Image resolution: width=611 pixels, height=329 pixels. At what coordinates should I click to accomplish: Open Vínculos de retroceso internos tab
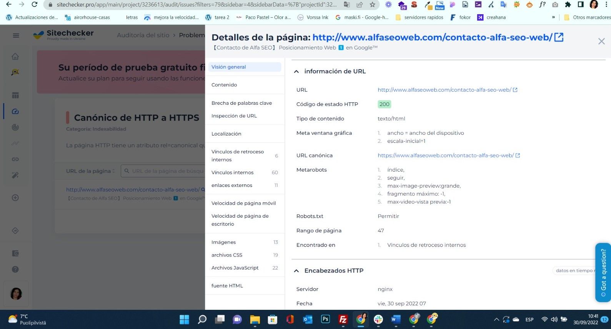[x=245, y=155]
